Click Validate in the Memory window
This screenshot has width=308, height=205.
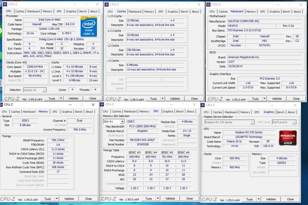(69, 199)
